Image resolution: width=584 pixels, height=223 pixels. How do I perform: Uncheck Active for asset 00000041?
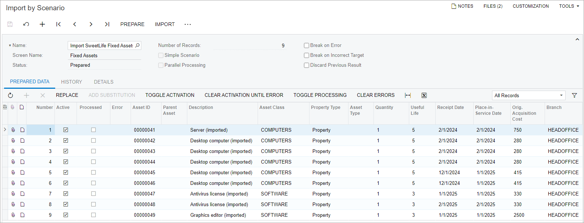pos(66,130)
